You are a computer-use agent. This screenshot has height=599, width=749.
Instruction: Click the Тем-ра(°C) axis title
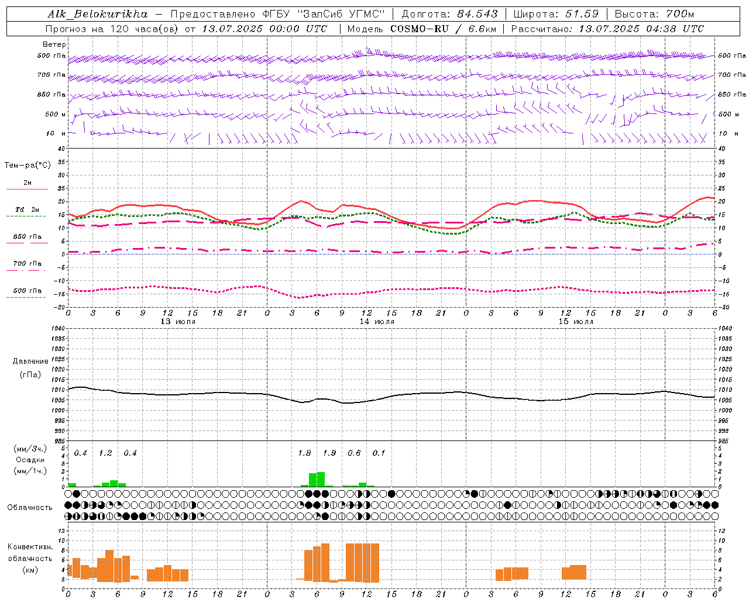point(28,166)
